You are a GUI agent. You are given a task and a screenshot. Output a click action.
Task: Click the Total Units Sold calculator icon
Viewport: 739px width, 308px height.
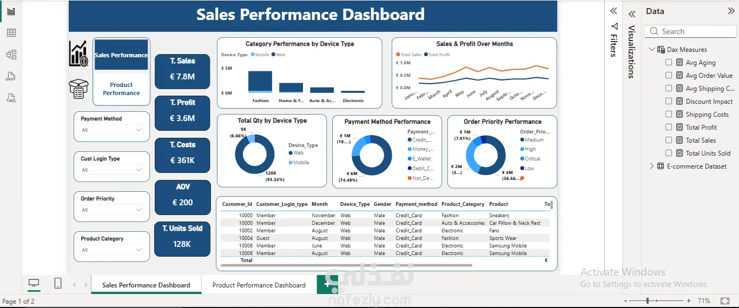(679, 153)
